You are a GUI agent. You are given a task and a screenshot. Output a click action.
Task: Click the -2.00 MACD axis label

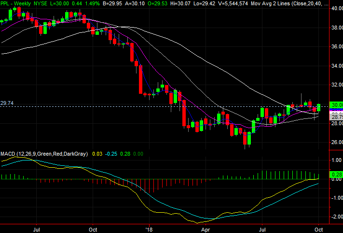tap(336, 217)
